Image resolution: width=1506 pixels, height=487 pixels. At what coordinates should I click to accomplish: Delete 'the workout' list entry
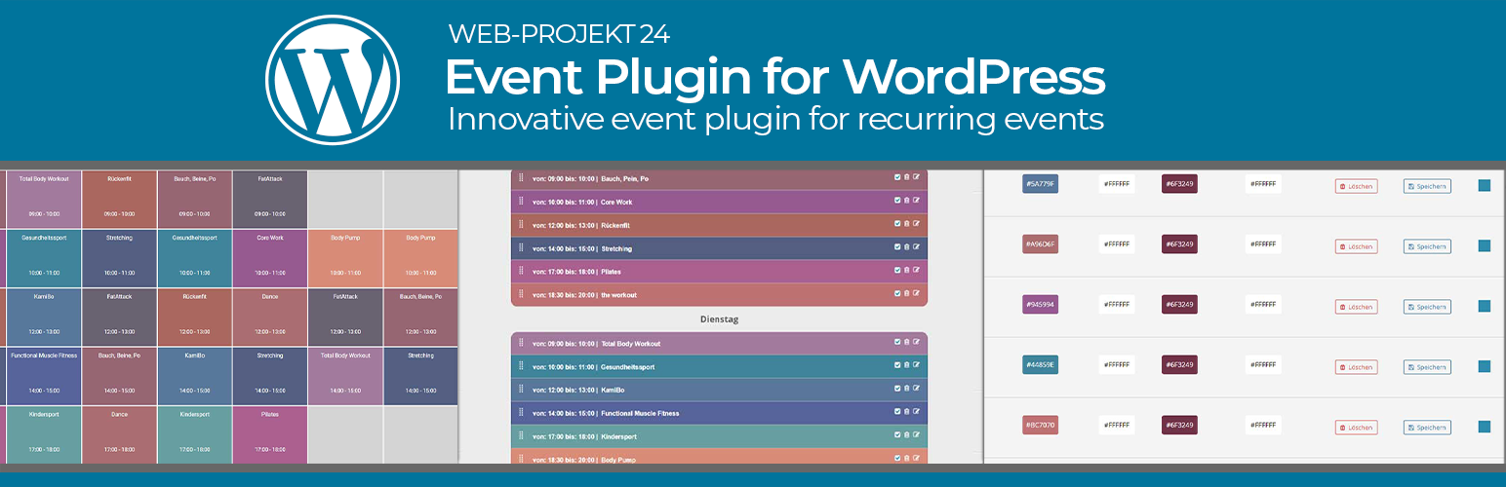(907, 293)
